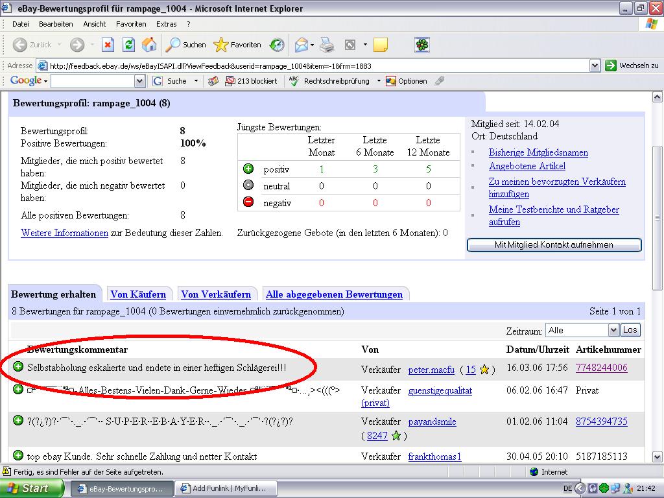Click the Print icon in the toolbar

(x=327, y=45)
